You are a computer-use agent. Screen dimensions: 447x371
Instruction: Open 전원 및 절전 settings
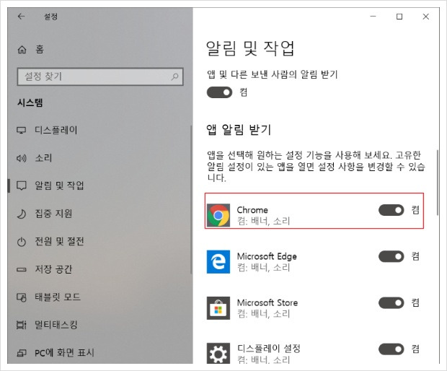(59, 241)
